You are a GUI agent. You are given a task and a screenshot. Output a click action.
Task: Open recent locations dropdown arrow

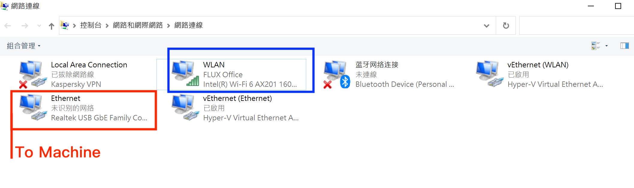(x=39, y=26)
